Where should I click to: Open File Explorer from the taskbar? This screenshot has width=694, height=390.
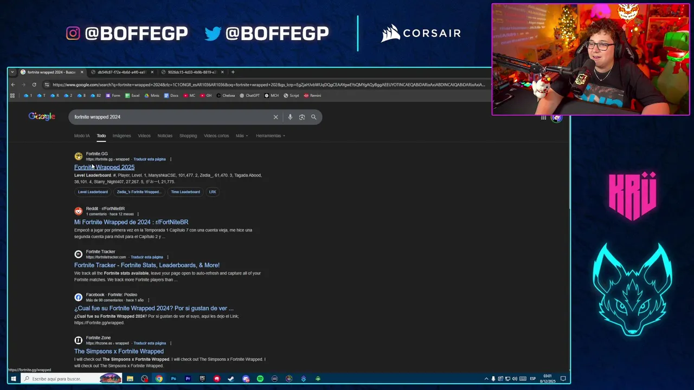click(130, 379)
